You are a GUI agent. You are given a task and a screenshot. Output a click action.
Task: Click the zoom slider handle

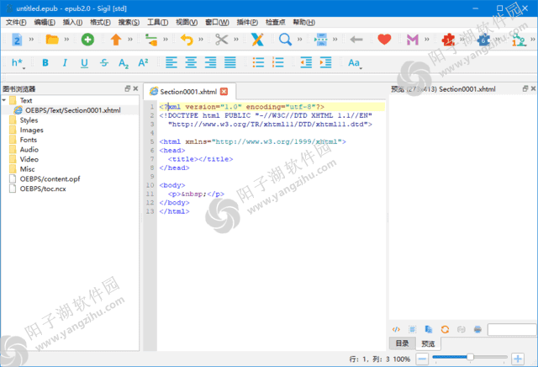(x=469, y=359)
